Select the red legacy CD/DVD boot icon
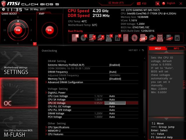Screen dimensions: 186x140 pos(135,38)
